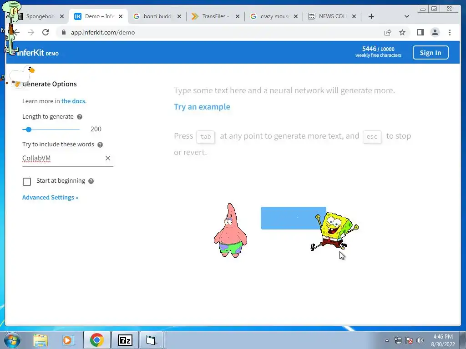Click the jumping SpongeBob character

(x=334, y=231)
